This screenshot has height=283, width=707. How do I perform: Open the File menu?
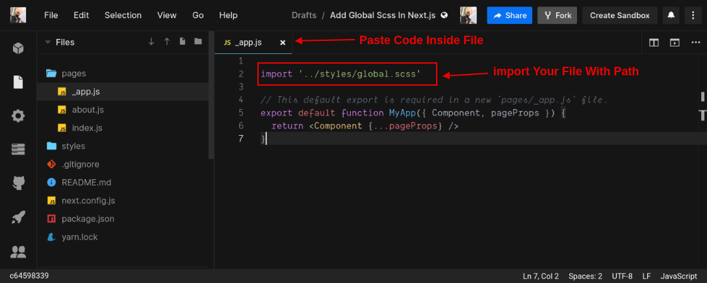coord(51,16)
